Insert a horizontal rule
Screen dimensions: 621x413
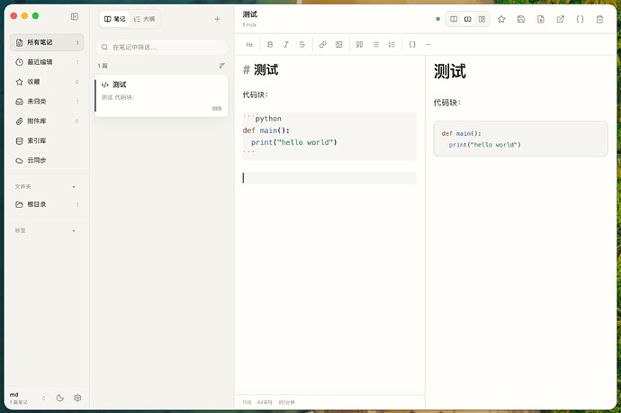[428, 45]
